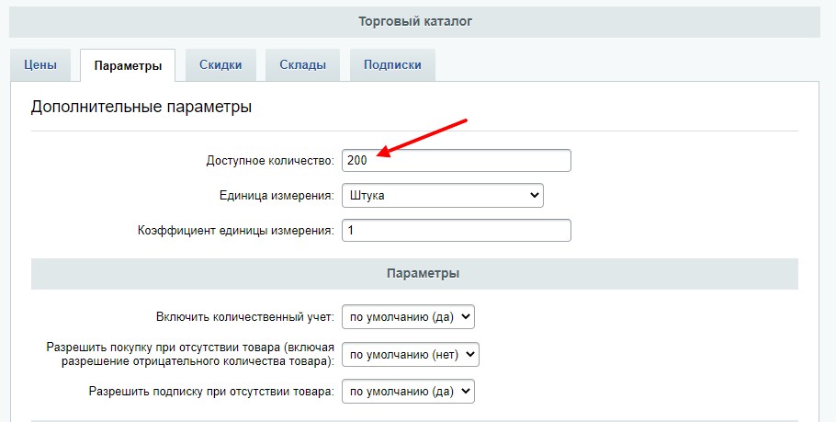Open the Разрешить подписку при отсутствии товара dropdown
The height and width of the screenshot is (422, 836).
[x=408, y=391]
